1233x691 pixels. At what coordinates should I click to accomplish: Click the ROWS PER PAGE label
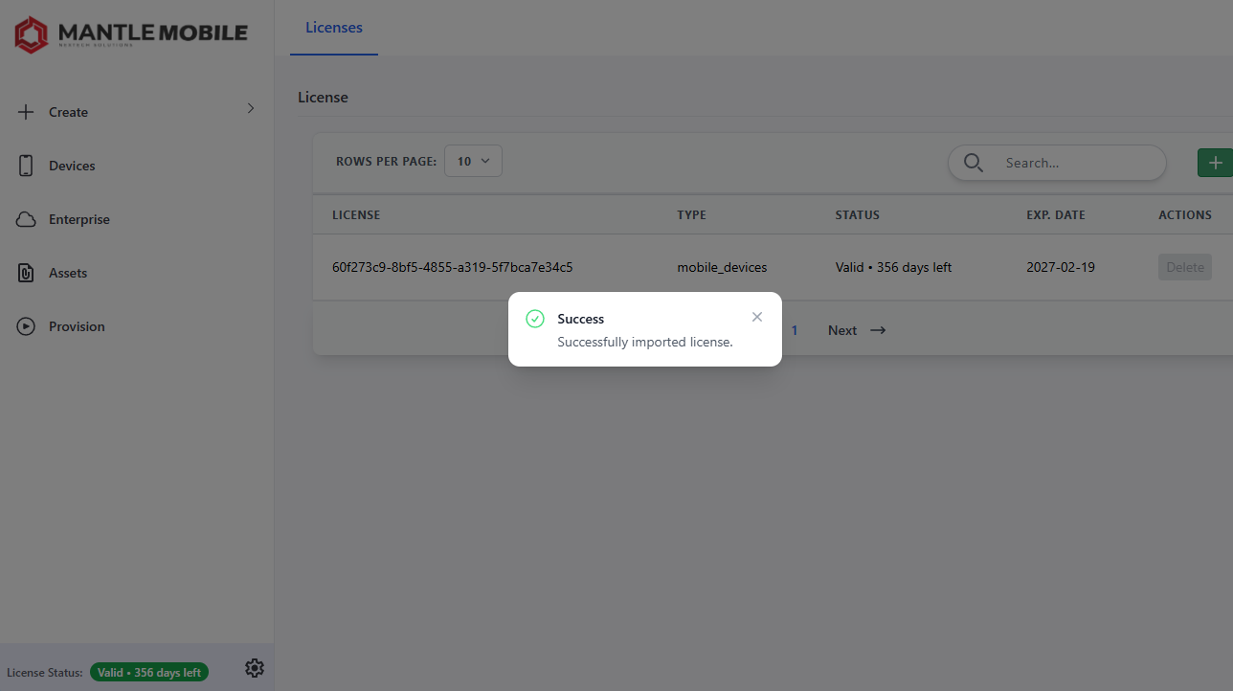tap(387, 162)
